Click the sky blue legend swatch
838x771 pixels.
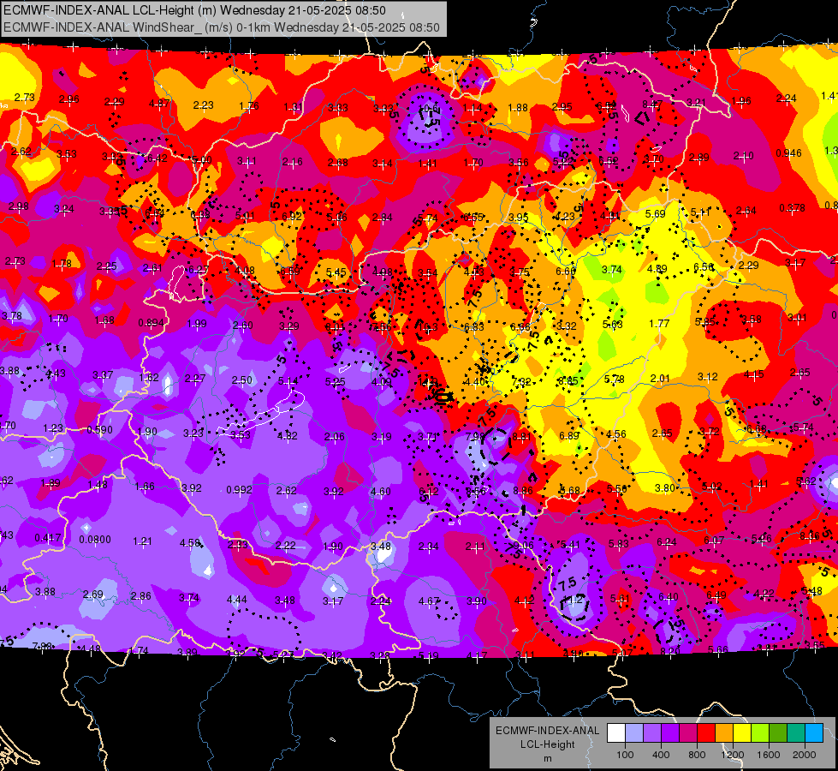click(814, 733)
